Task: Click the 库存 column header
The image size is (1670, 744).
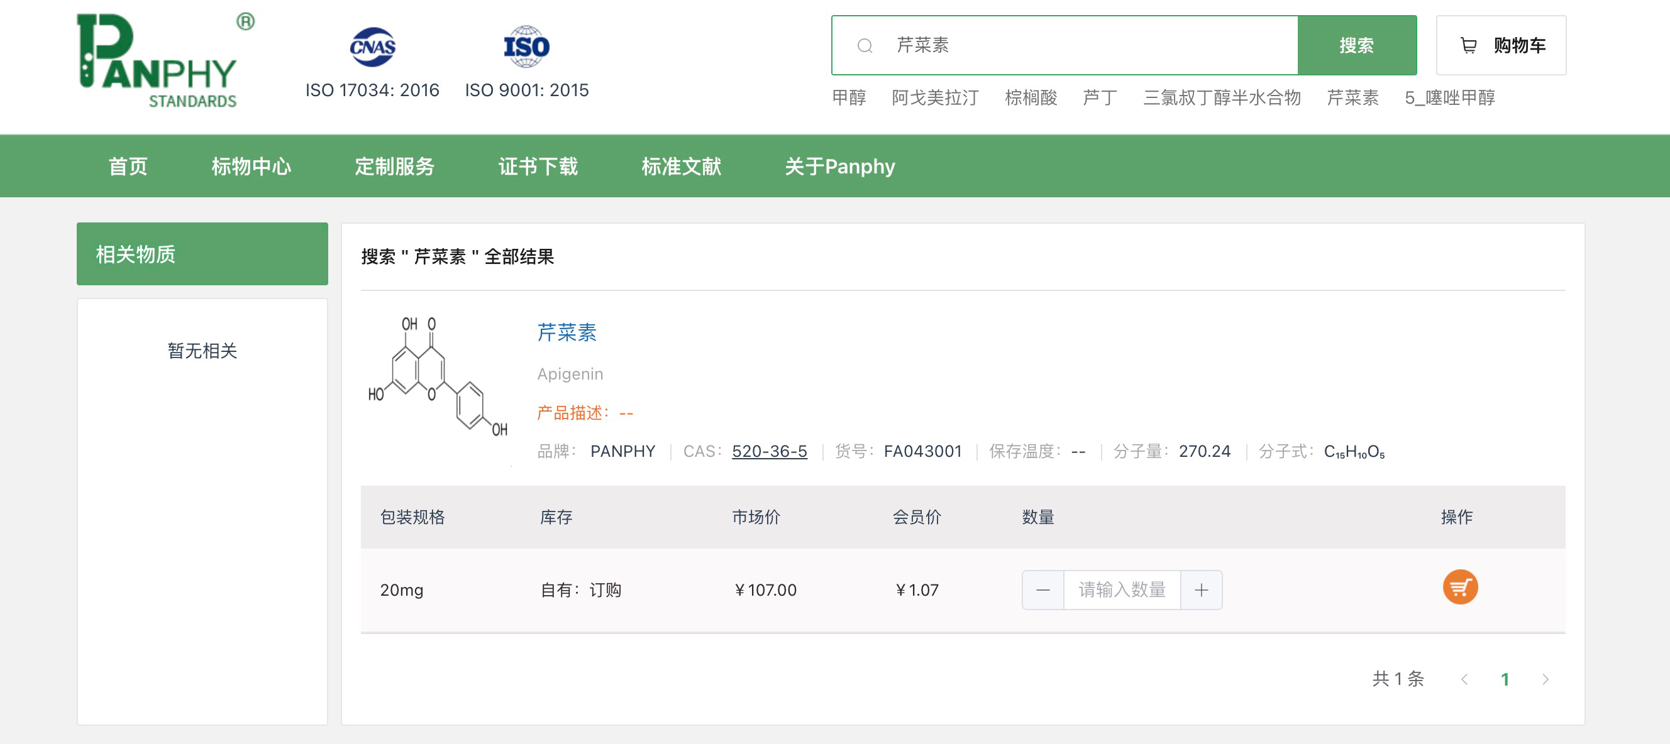Action: (556, 517)
